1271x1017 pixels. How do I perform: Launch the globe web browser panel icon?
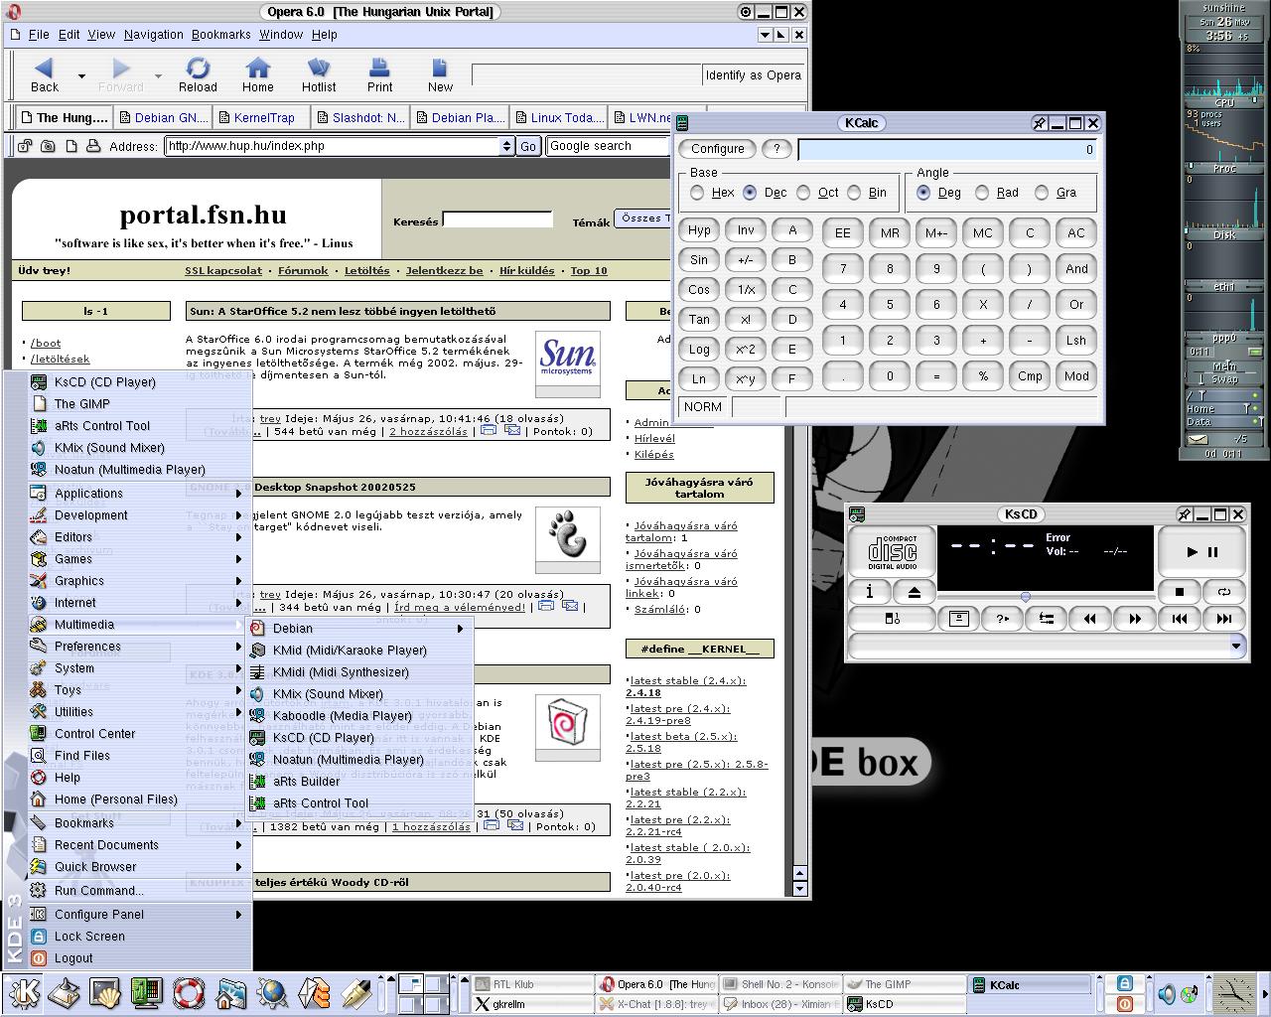(x=271, y=993)
